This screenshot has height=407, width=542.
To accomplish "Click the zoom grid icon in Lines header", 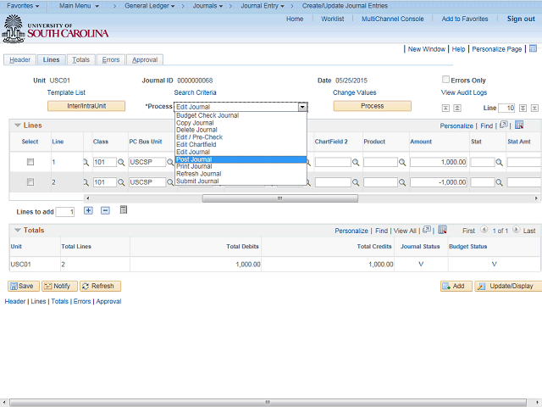I will [x=503, y=125].
